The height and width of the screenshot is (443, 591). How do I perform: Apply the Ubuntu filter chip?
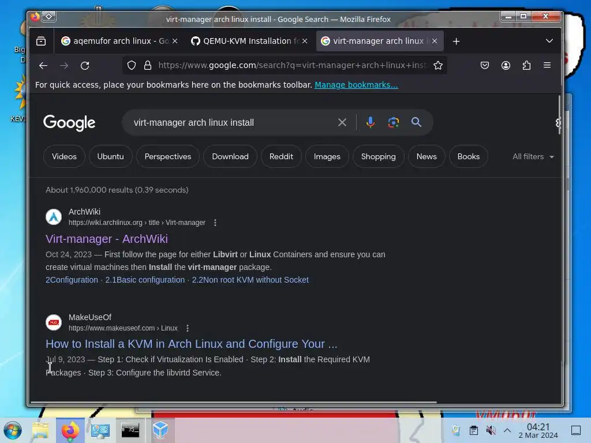(110, 156)
